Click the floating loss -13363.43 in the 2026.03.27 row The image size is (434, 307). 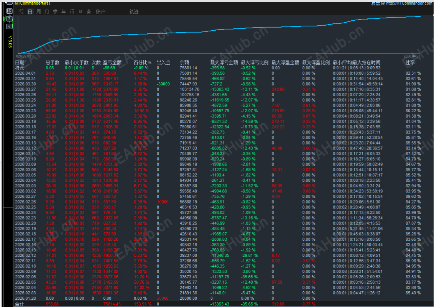tap(220, 89)
